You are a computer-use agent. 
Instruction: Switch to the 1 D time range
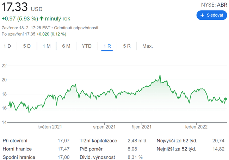tap(7, 46)
